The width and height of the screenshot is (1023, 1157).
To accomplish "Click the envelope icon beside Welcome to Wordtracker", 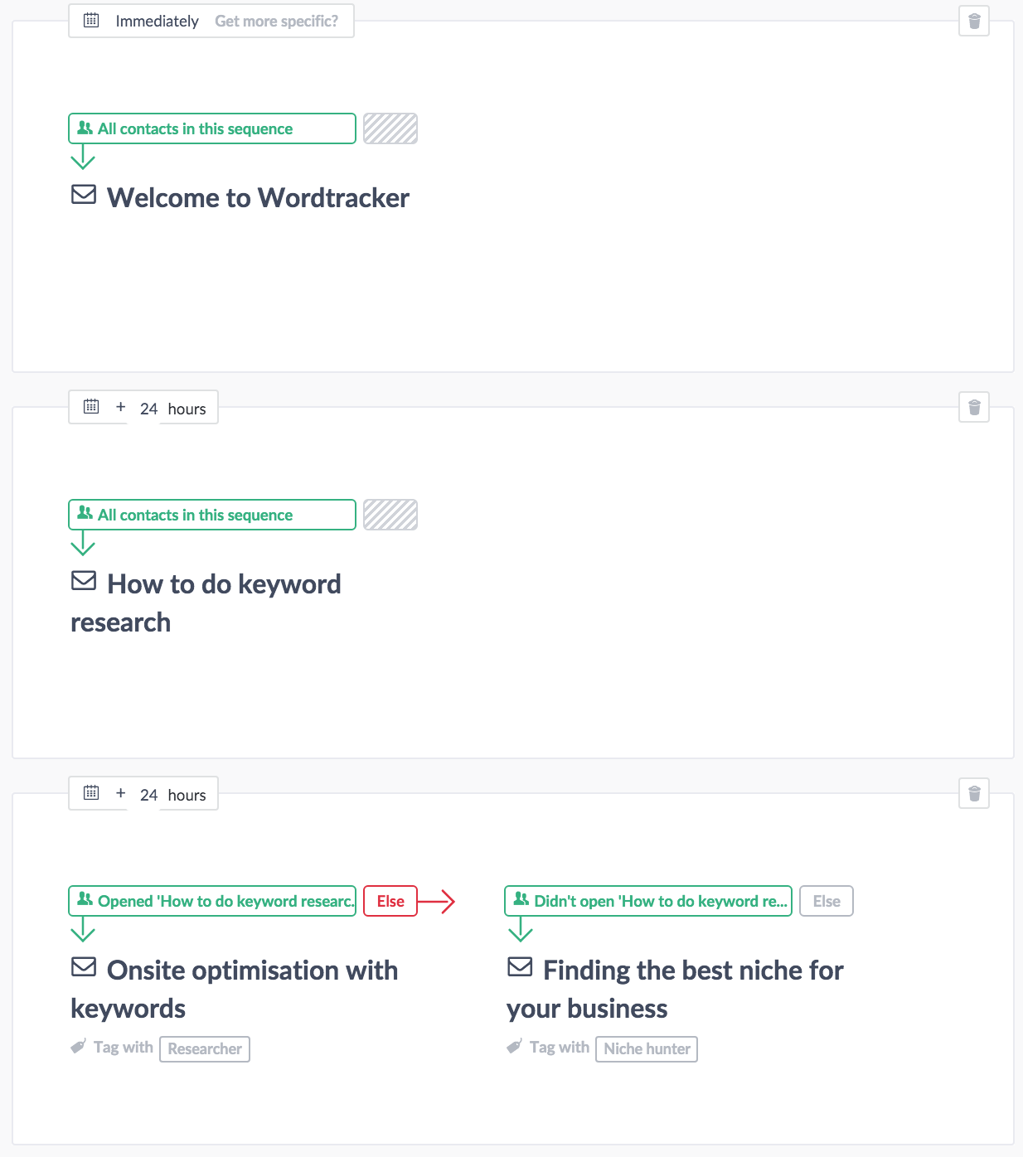I will tap(84, 195).
